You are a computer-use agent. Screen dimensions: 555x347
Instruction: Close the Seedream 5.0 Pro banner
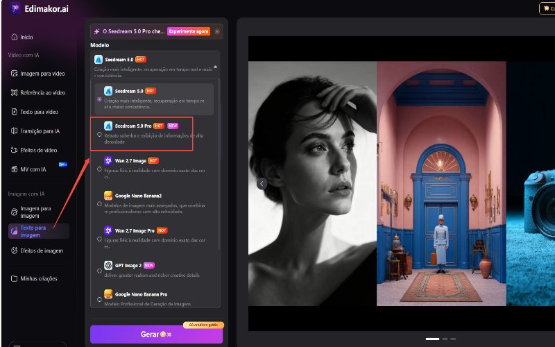217,31
